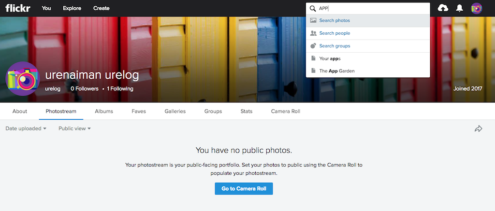This screenshot has width=495, height=211.
Task: Click the share arrow icon
Action: coord(478,129)
